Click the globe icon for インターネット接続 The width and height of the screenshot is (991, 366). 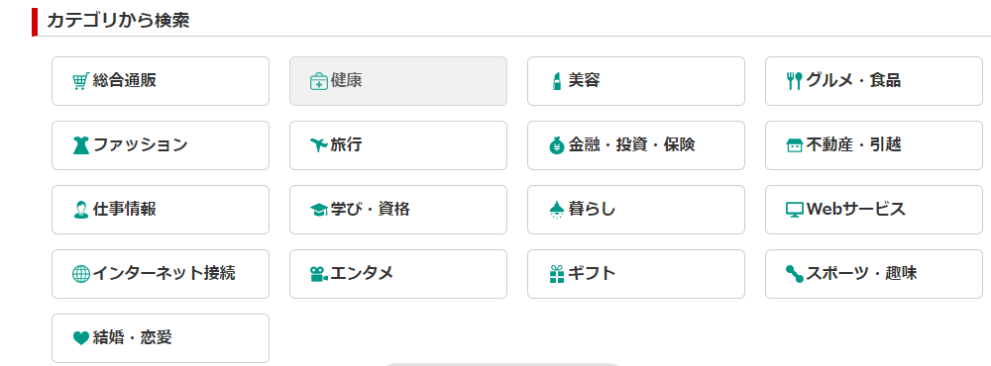coord(81,275)
